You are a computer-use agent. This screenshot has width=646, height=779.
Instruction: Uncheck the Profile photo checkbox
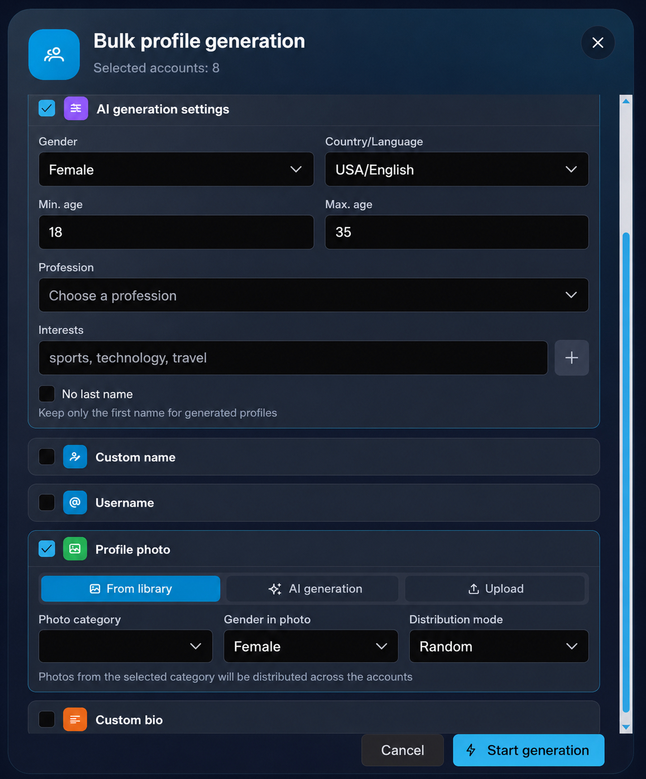click(46, 549)
